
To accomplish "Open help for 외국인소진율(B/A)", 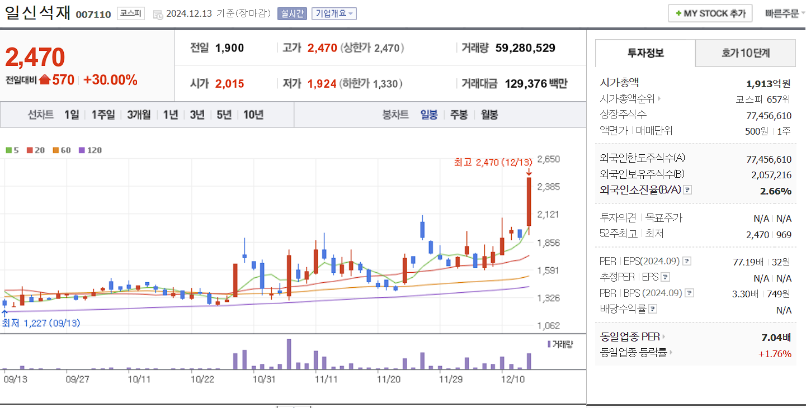I will (x=688, y=189).
